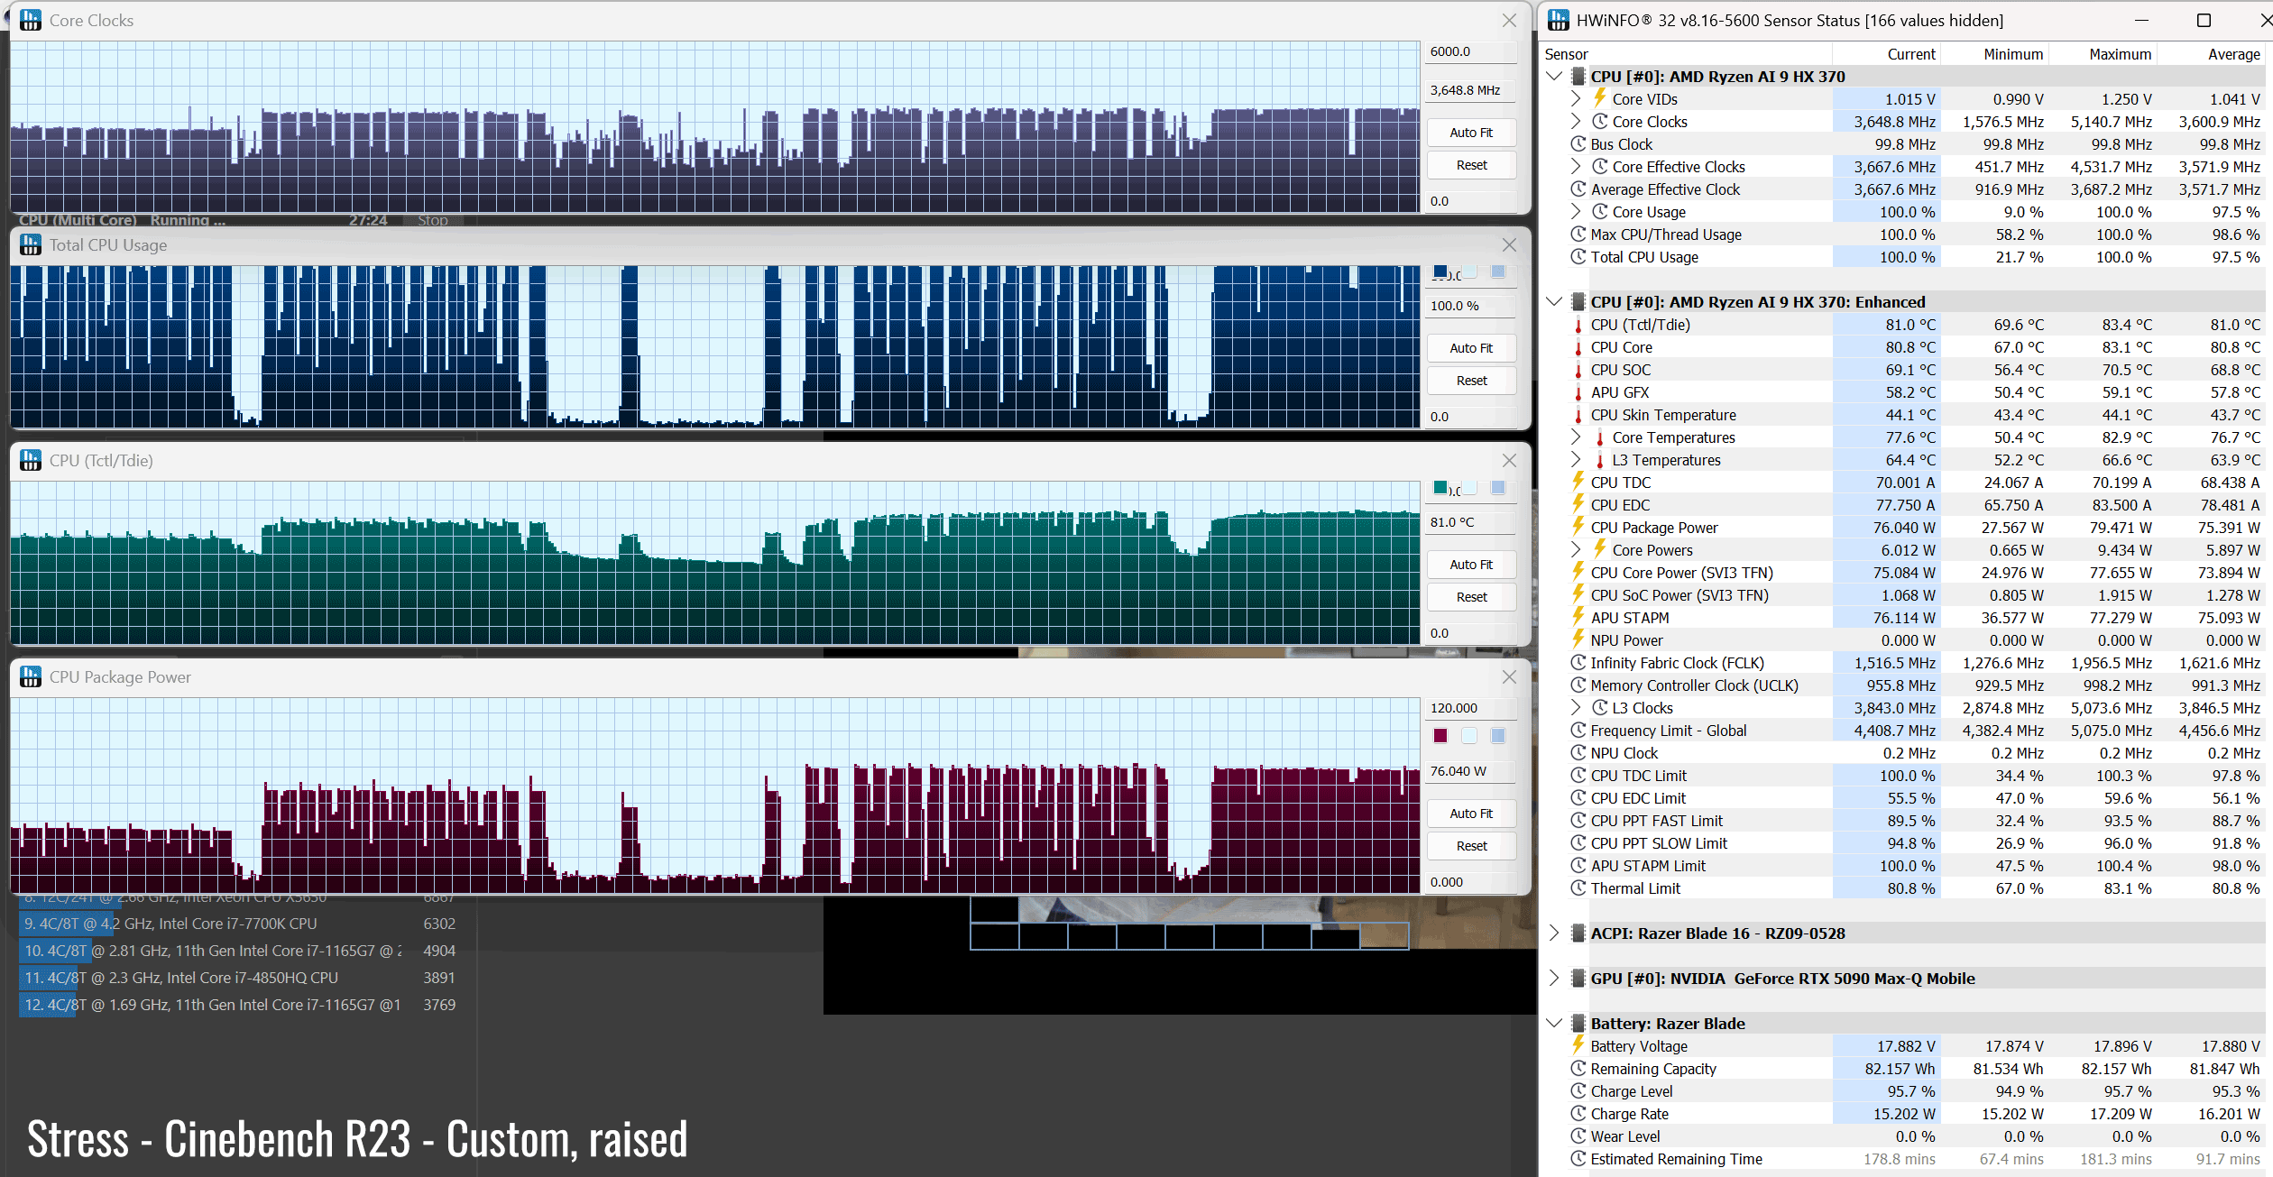Close the Total CPU Usage graph window
2273x1177 pixels.
pyautogui.click(x=1509, y=245)
